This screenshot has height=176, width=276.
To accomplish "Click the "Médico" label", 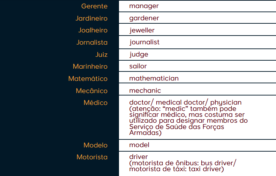I will (96, 103).
